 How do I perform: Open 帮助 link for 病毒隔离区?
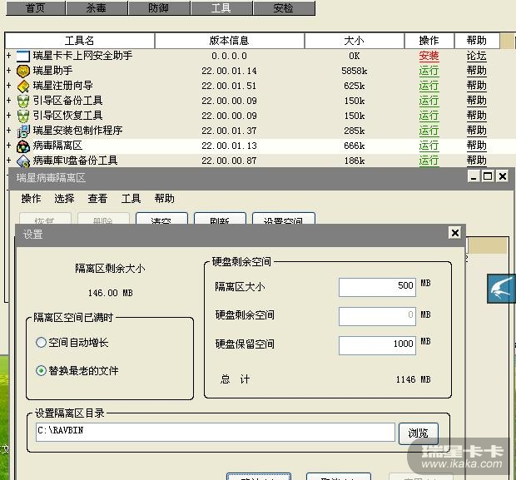477,146
